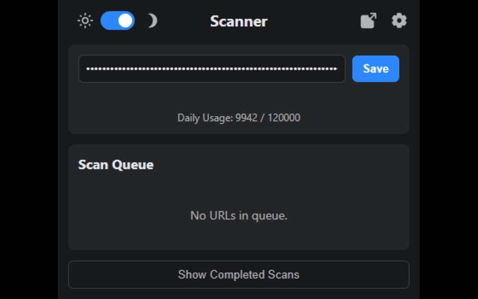478x299 pixels.
Task: Click inside the masked API key field
Action: point(212,69)
